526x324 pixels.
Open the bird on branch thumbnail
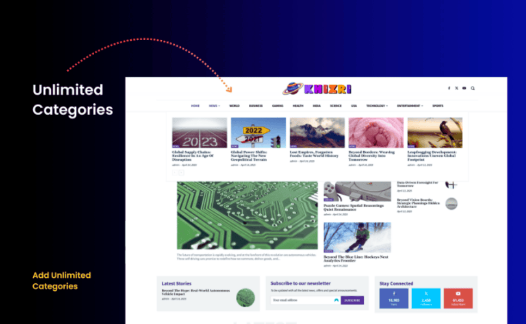435,133
